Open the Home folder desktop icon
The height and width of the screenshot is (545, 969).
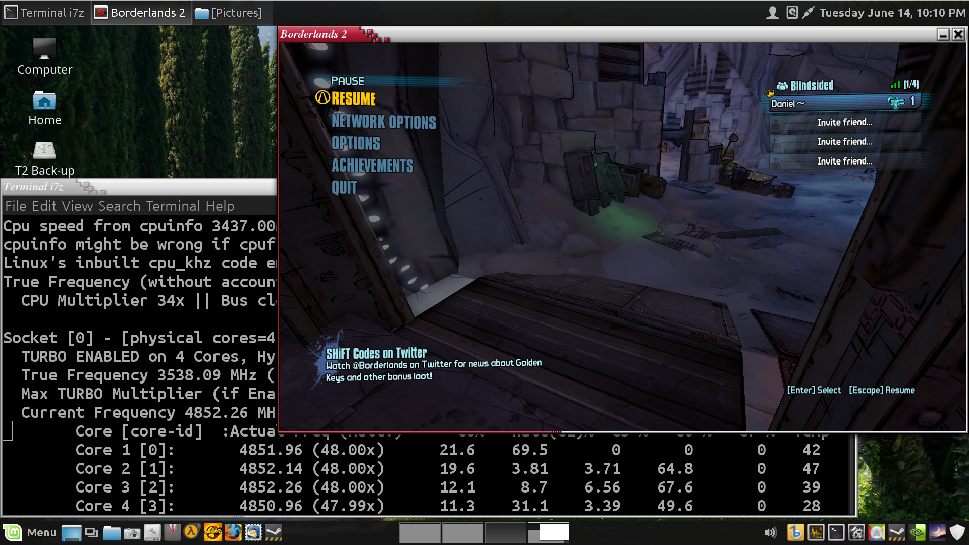pos(44,108)
